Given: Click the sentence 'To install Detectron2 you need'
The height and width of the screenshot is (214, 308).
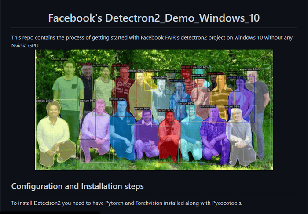Looking at the screenshot, I should (127, 203).
